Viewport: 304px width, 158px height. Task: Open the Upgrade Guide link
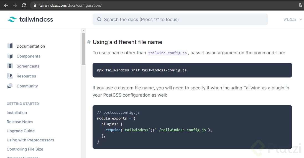coord(21,131)
